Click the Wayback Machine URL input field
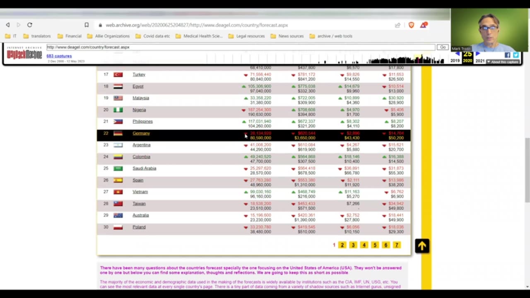 pyautogui.click(x=240, y=47)
